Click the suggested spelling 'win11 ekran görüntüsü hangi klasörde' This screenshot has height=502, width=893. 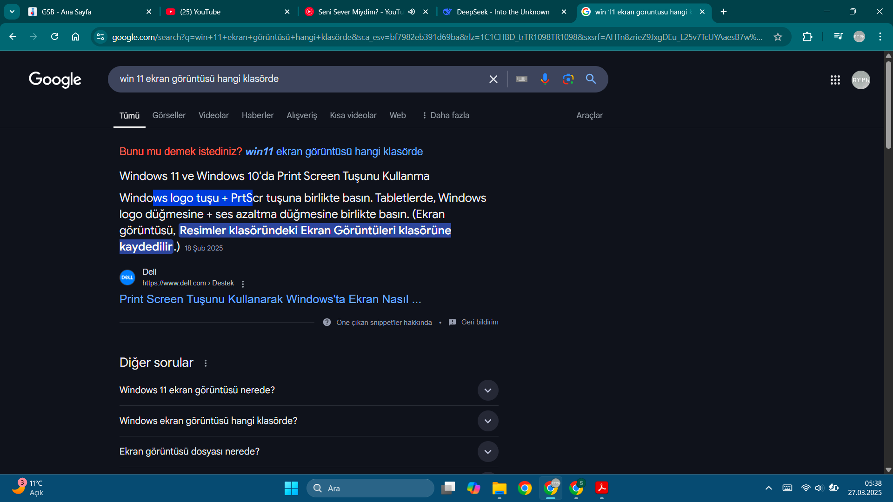coord(334,152)
